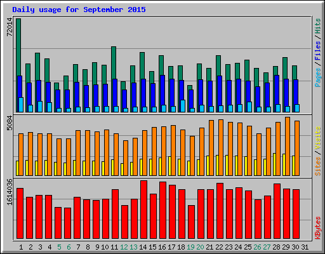Click day label 25 on the x-axis
Viewport: 325px width, 254px height.
point(248,247)
